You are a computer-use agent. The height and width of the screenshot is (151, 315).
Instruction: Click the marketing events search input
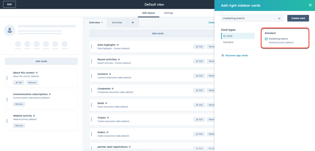coord(249,19)
